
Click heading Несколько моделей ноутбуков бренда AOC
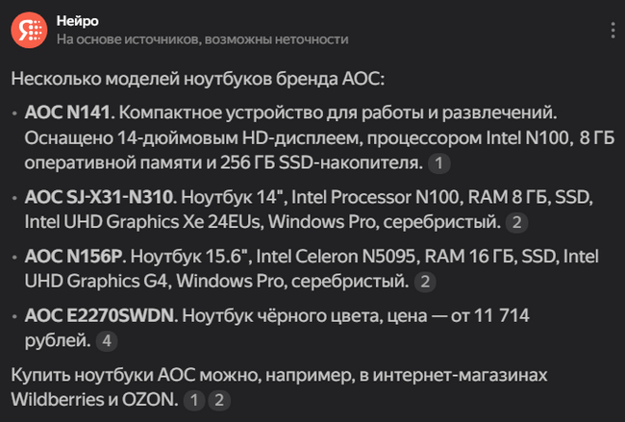click(198, 79)
